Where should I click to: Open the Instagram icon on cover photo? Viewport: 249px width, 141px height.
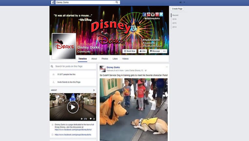coord(153,14)
